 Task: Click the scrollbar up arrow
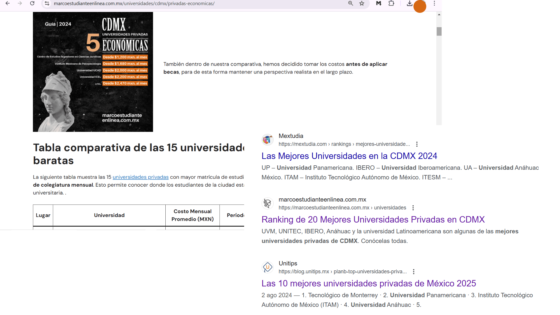tap(439, 14)
